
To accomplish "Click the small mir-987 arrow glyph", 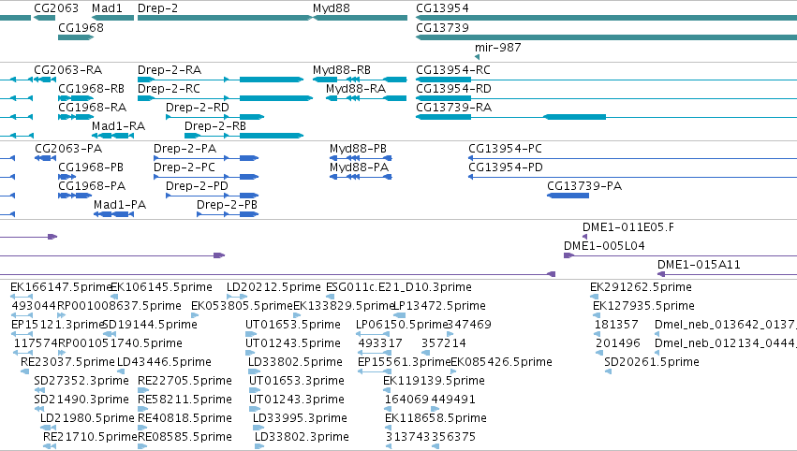I will click(477, 57).
